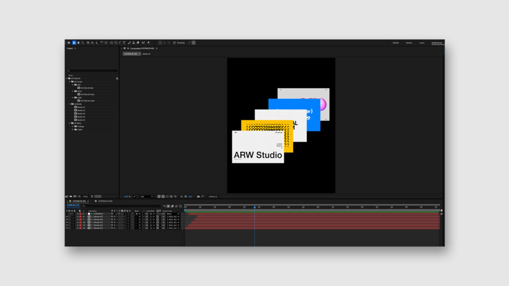This screenshot has width=509, height=286.
Task: Click the blue timeline current timecode
Action: (x=73, y=205)
